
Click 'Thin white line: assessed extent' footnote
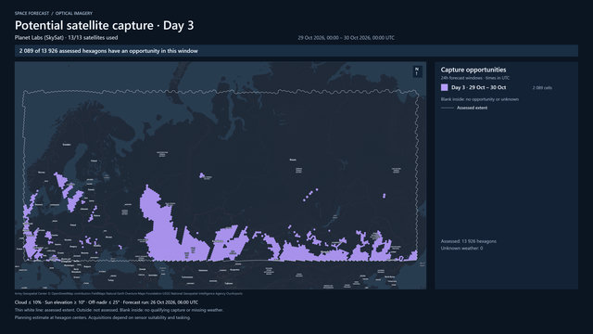pyautogui.click(x=119, y=310)
